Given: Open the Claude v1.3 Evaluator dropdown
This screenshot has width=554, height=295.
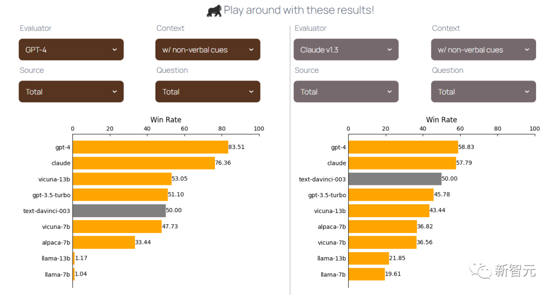Looking at the screenshot, I should click(x=346, y=50).
